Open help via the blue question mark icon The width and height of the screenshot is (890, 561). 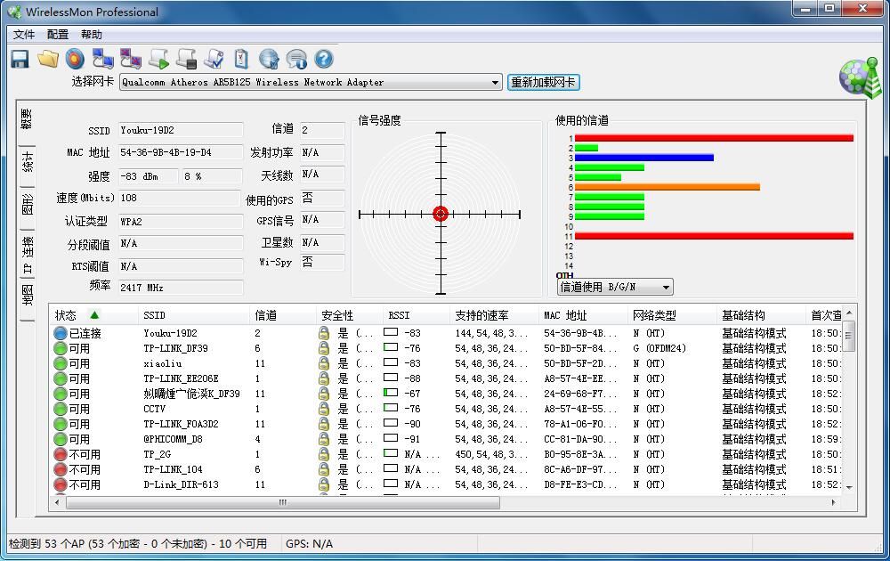click(x=324, y=59)
